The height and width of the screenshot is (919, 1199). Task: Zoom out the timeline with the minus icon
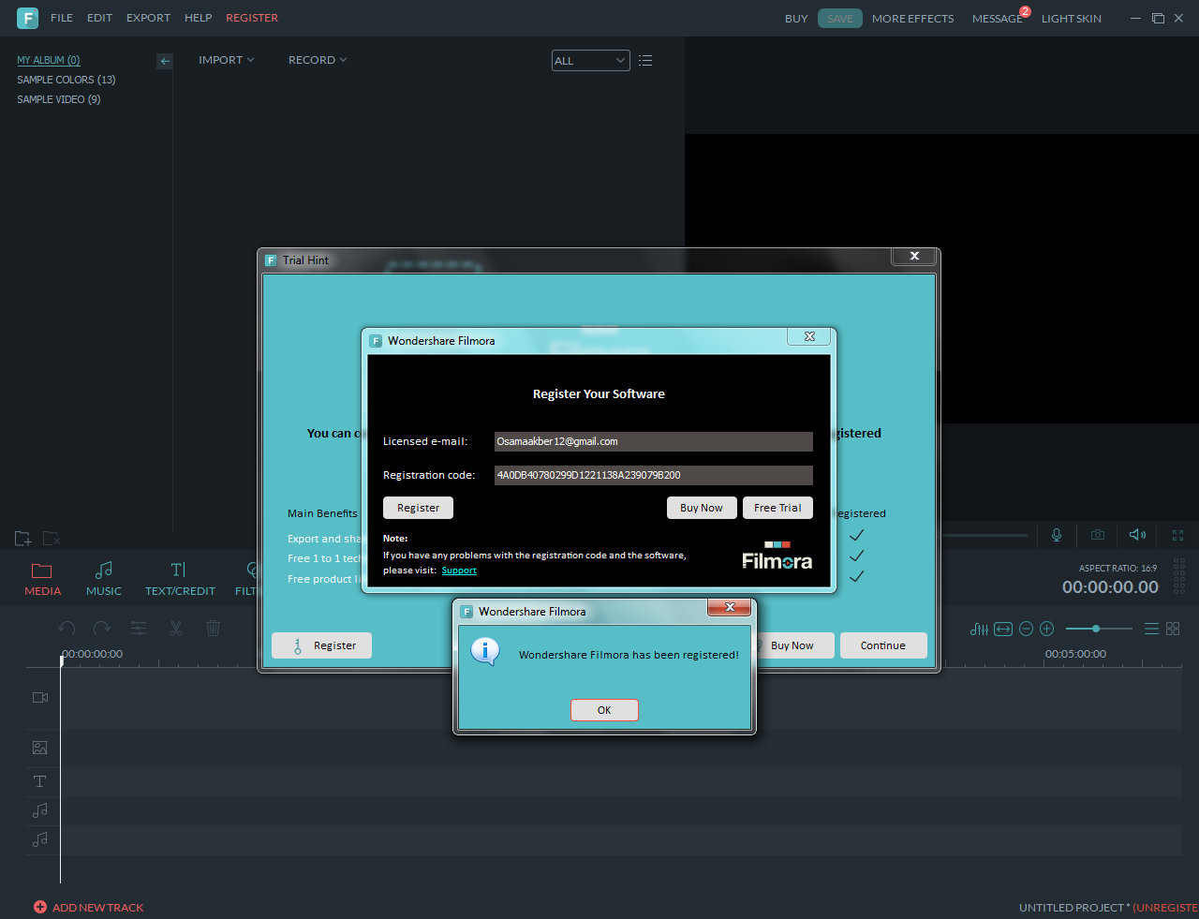(x=1026, y=629)
